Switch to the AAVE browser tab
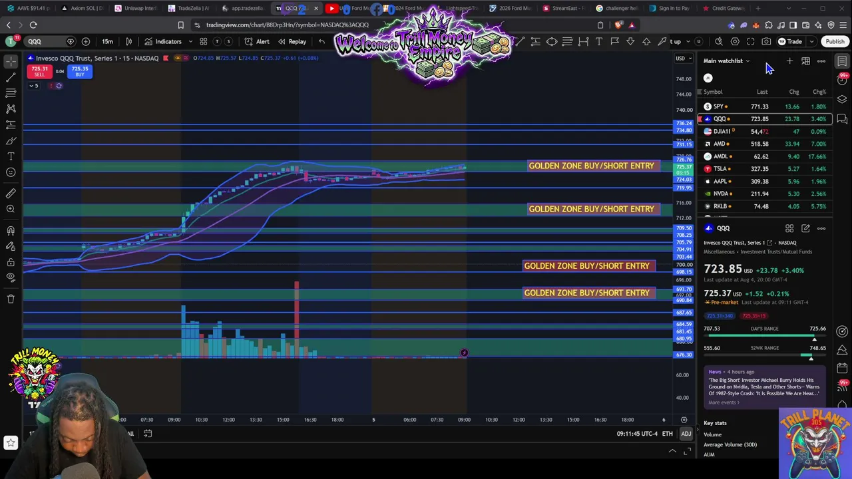The image size is (852, 479). coord(29,8)
